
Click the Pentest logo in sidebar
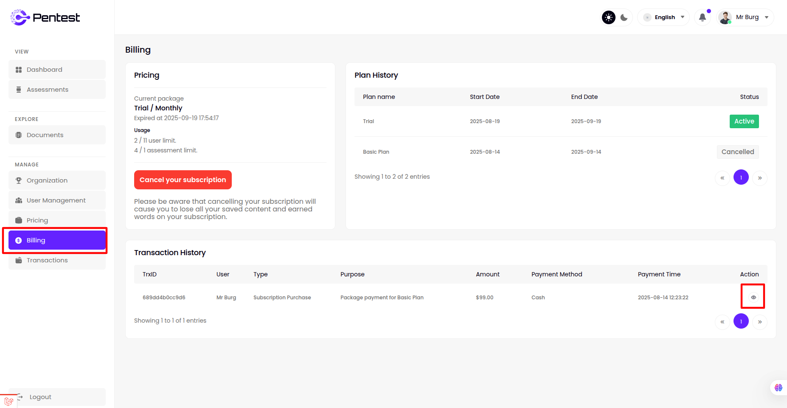pyautogui.click(x=45, y=17)
